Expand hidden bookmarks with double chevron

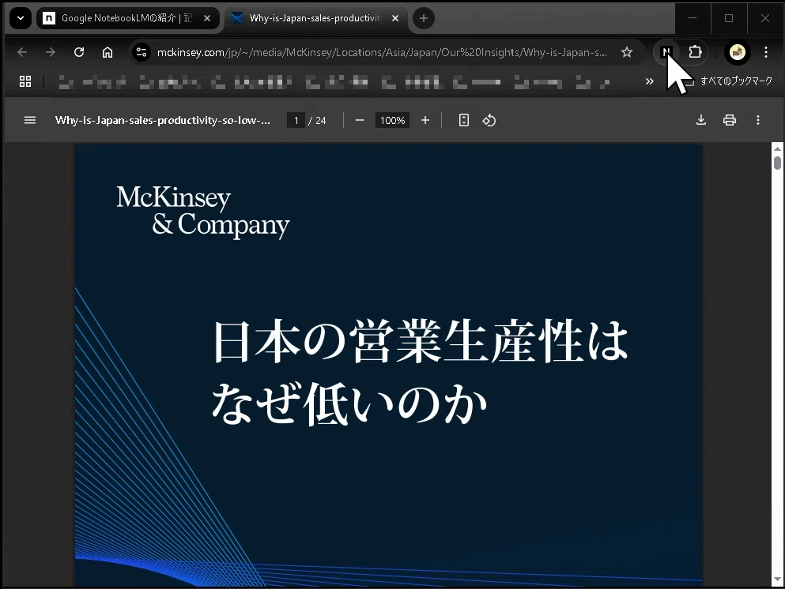649,81
